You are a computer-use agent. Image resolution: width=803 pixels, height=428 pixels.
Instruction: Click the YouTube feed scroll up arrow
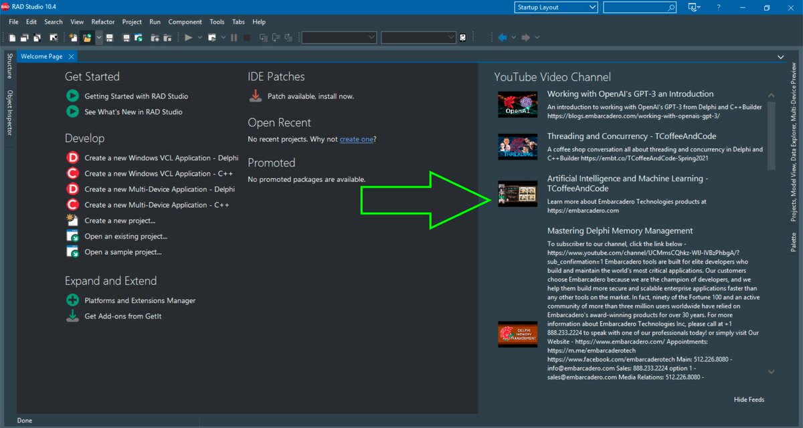point(771,96)
